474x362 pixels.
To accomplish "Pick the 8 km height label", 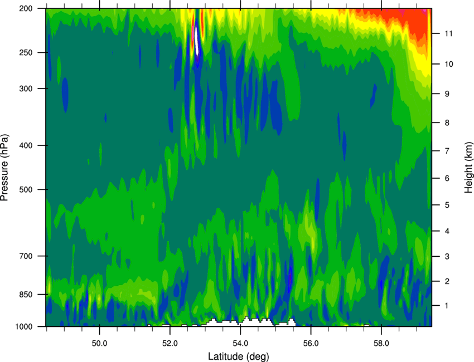I will [x=447, y=123].
